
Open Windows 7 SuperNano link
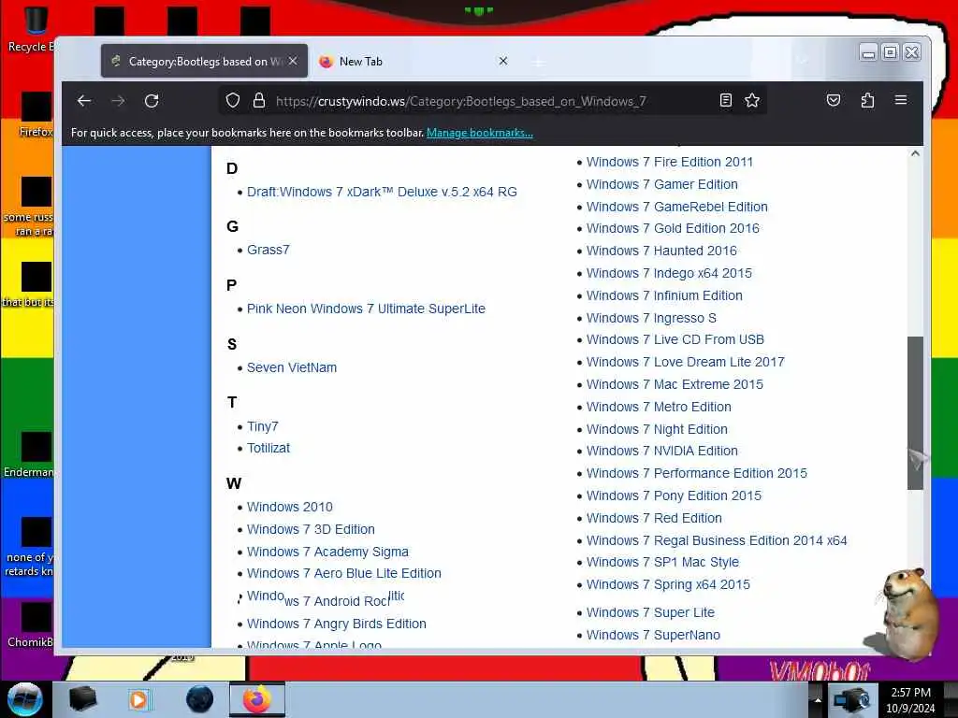[x=653, y=635]
